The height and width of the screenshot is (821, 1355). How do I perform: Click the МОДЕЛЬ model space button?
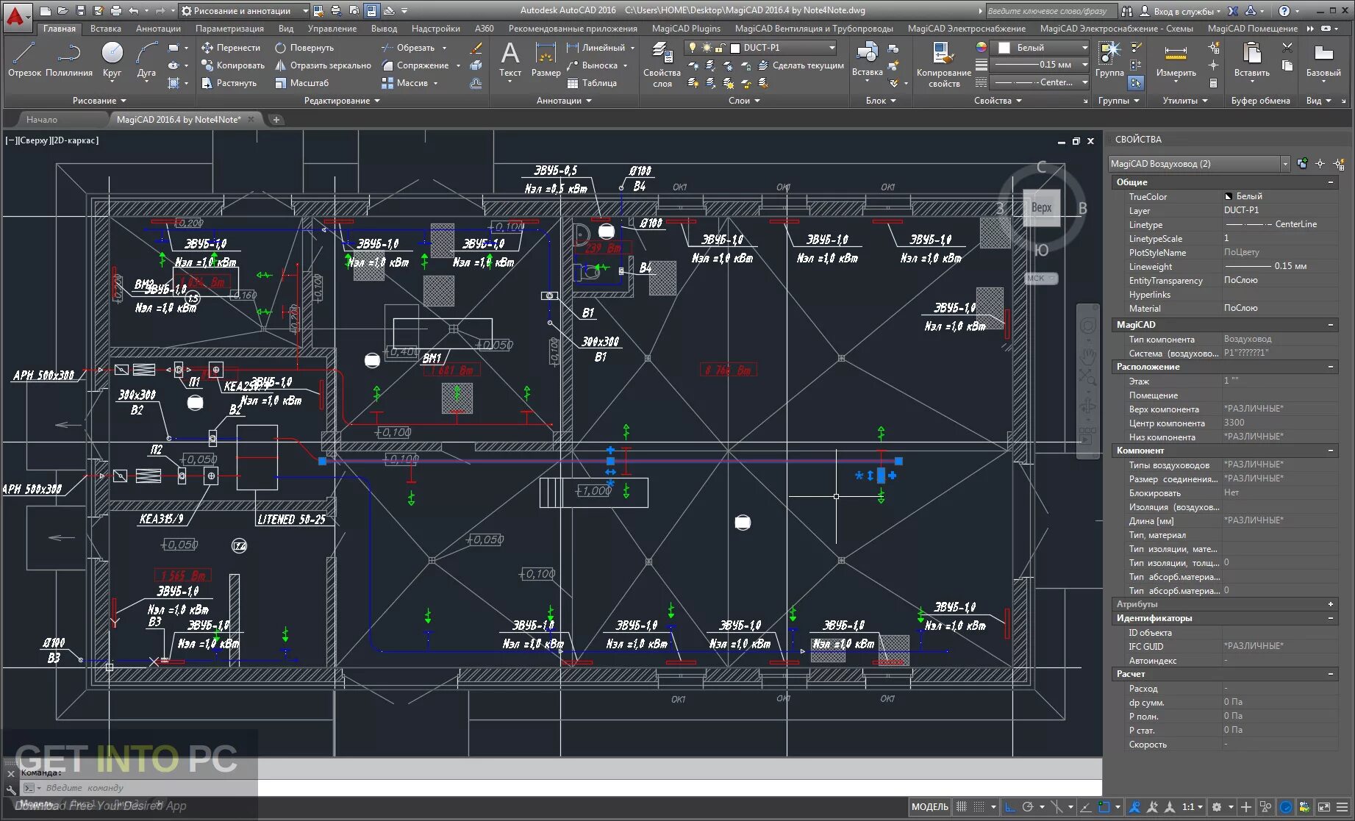tap(930, 806)
